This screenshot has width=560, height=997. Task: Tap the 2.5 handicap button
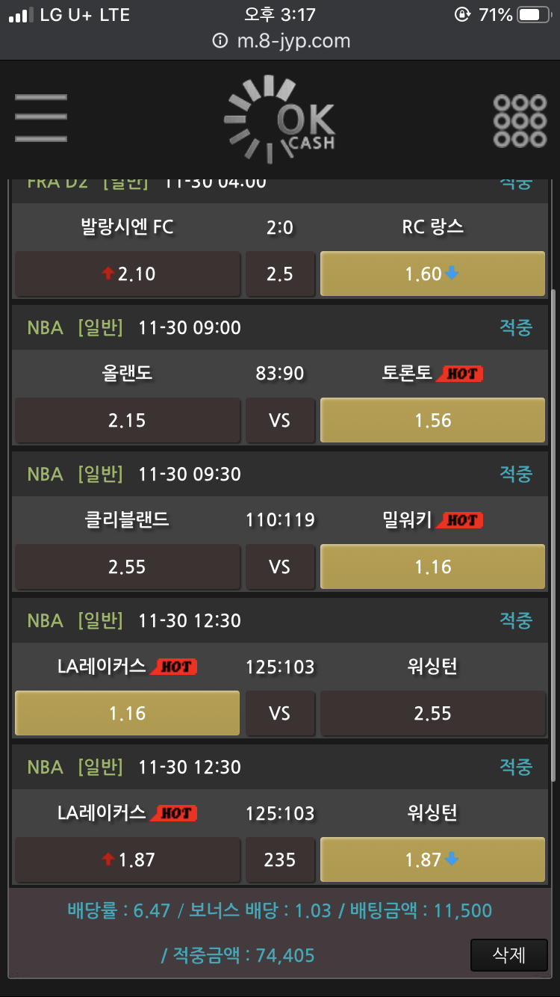[x=280, y=274]
